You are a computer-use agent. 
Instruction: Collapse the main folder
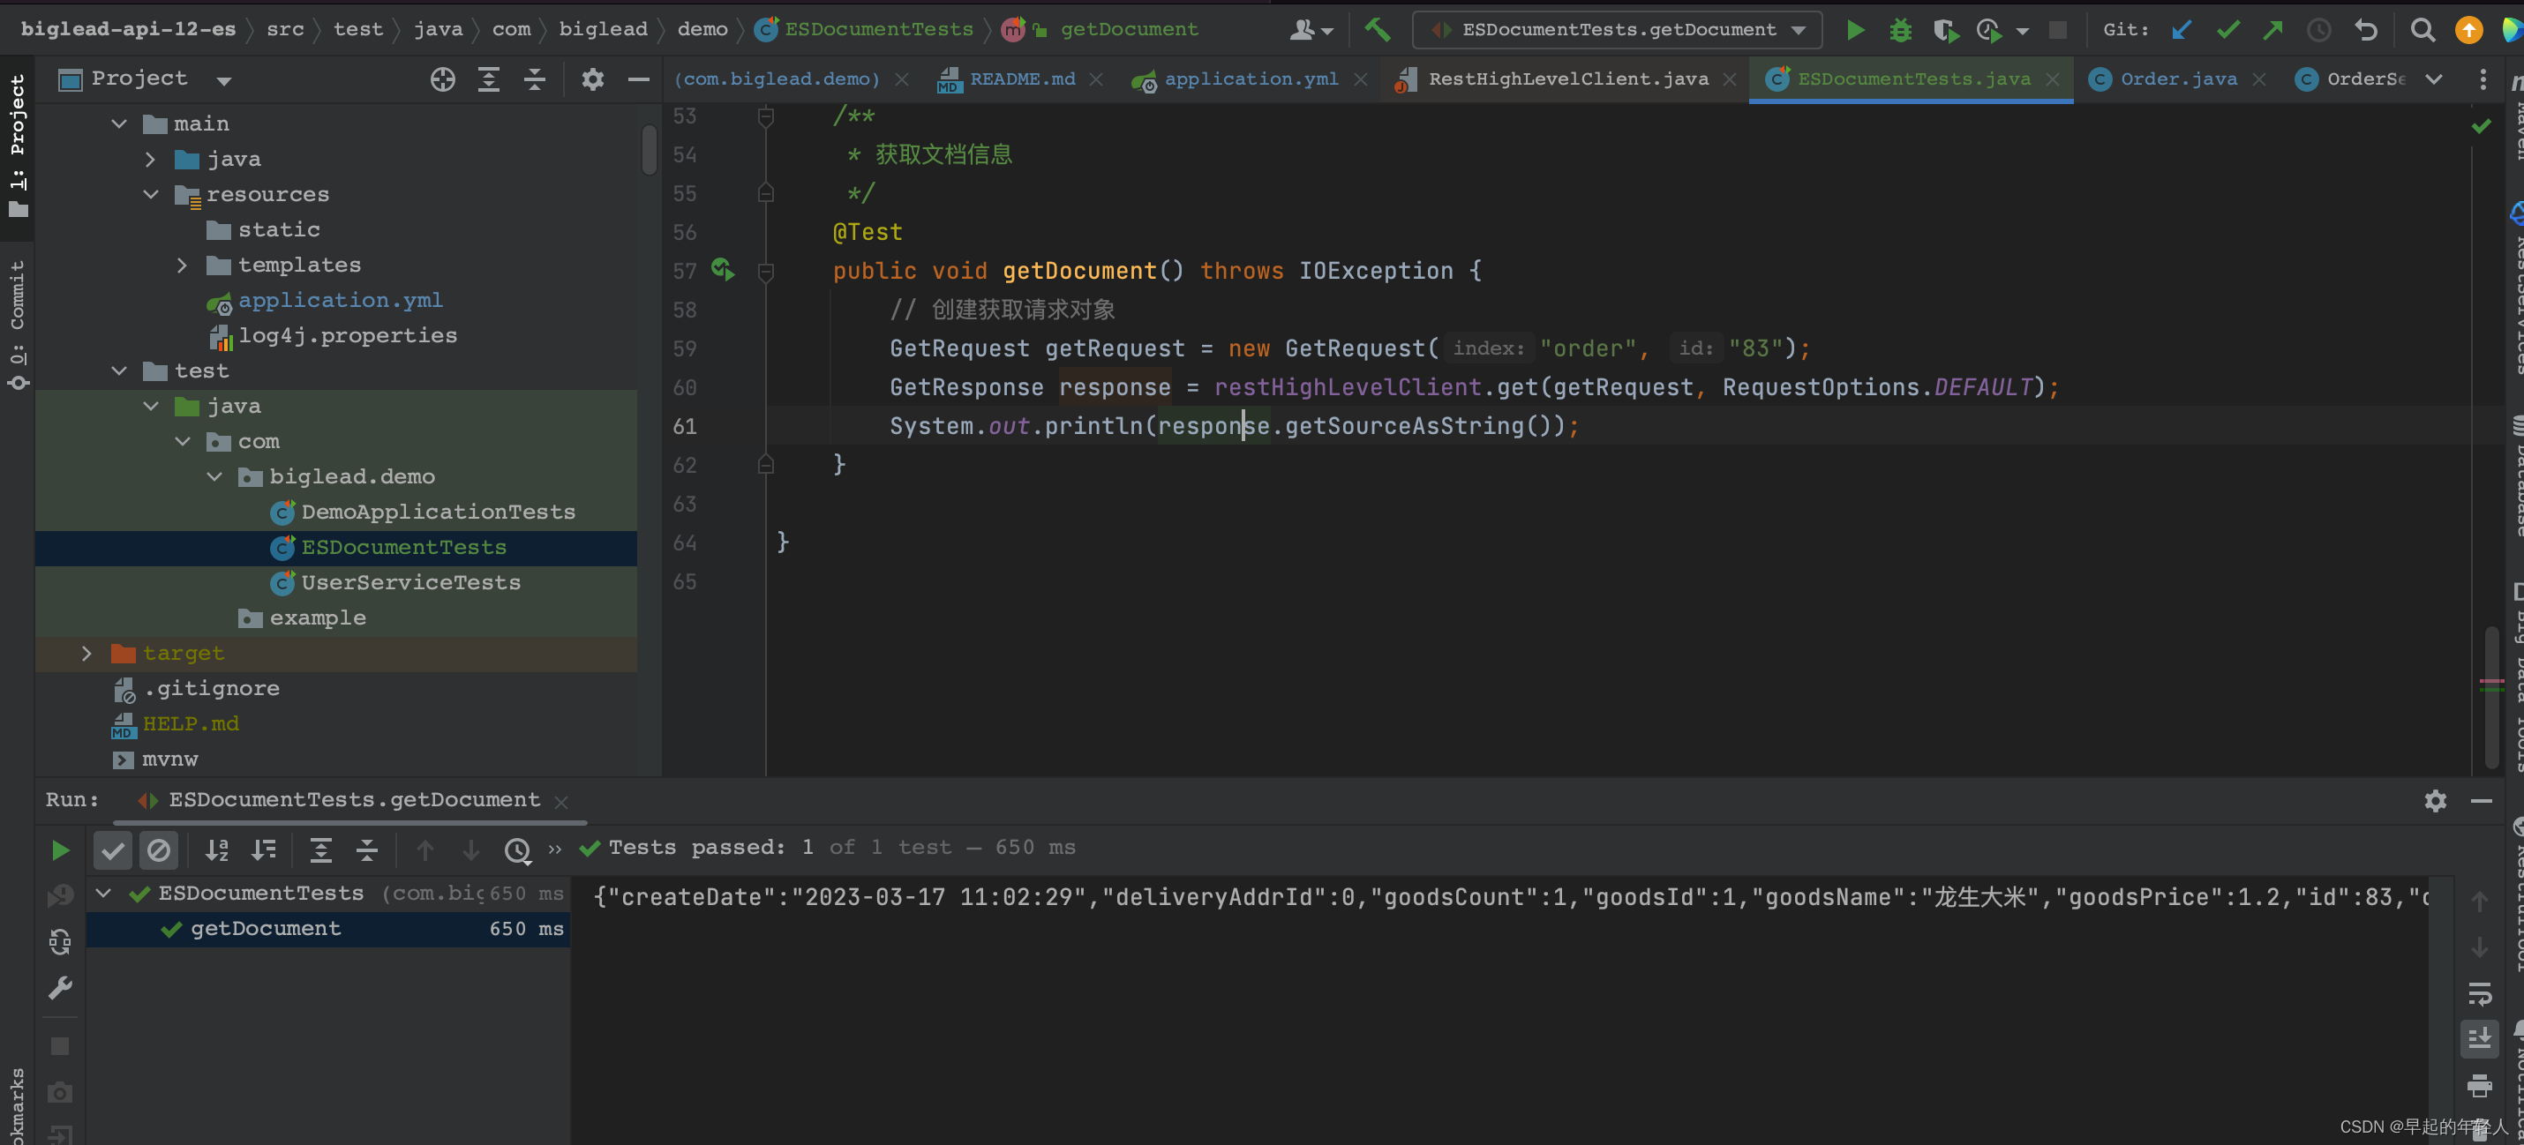(118, 123)
